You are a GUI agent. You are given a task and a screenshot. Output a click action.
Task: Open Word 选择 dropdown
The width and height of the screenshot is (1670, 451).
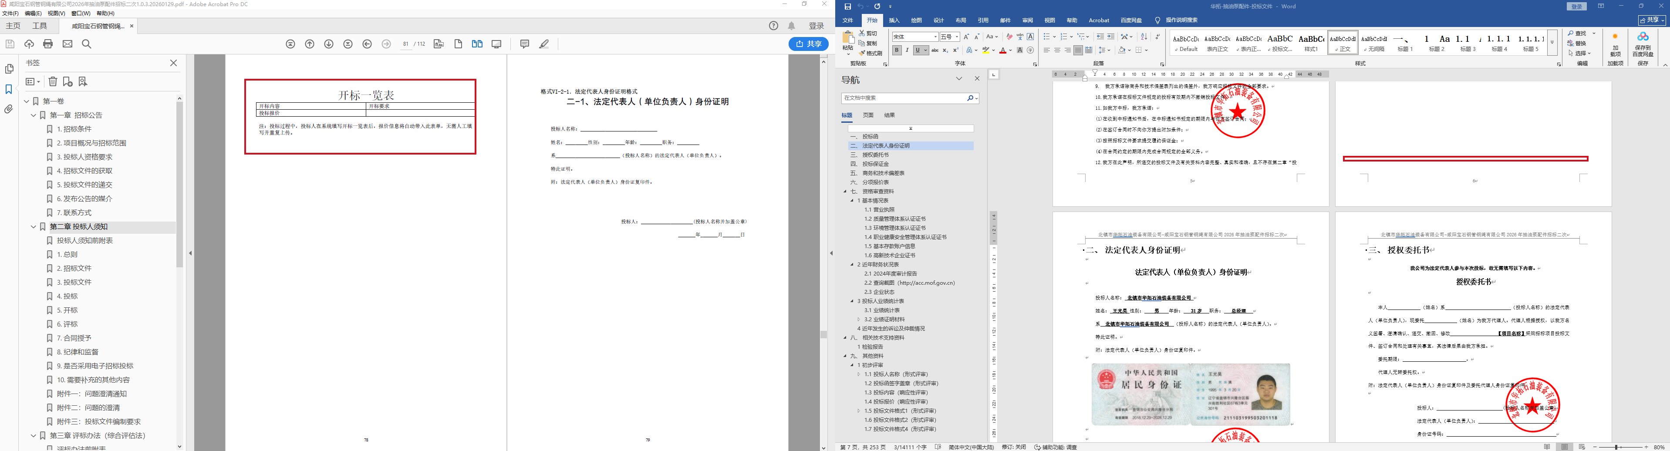coord(1581,53)
